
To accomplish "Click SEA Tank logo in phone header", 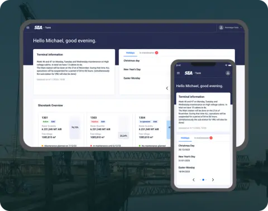I will [193, 73].
